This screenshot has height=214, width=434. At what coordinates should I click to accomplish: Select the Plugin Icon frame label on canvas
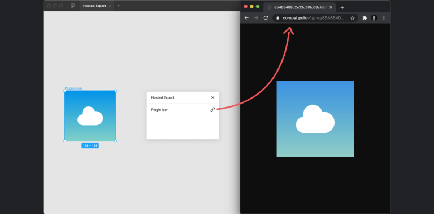[73, 88]
